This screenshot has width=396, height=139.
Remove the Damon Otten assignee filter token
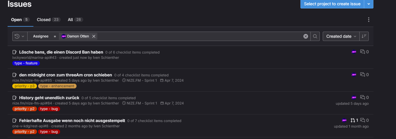point(94,36)
